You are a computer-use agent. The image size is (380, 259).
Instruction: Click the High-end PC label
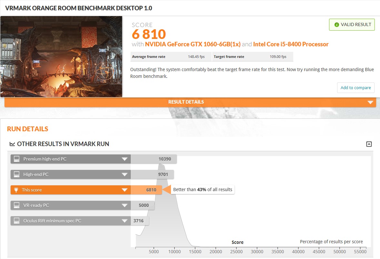[x=36, y=174]
